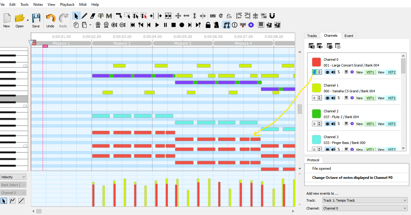Click the tempo 120 icon
Viewport: 411px width, 215px height.
coord(229,16)
